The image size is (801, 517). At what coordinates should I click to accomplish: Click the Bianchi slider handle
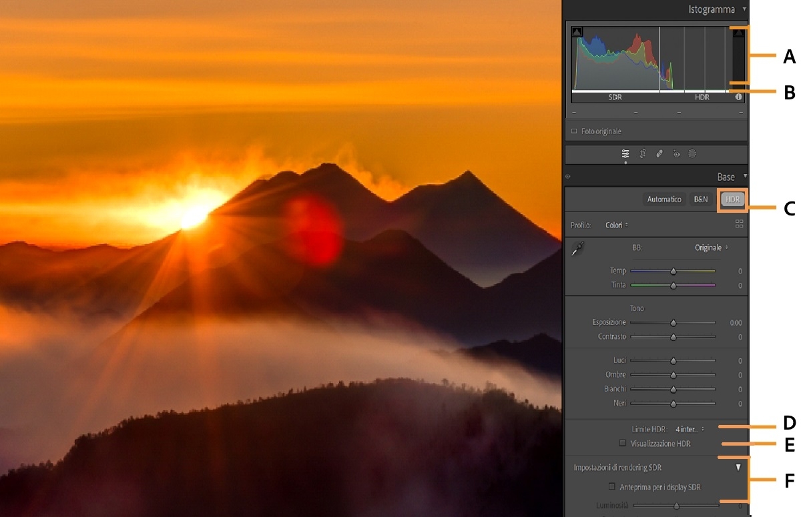pos(673,389)
